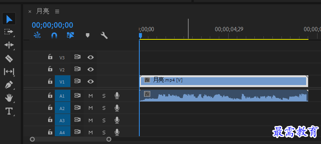The height and width of the screenshot is (144, 321).
Task: Select the Type tool
Action: pos(9,111)
